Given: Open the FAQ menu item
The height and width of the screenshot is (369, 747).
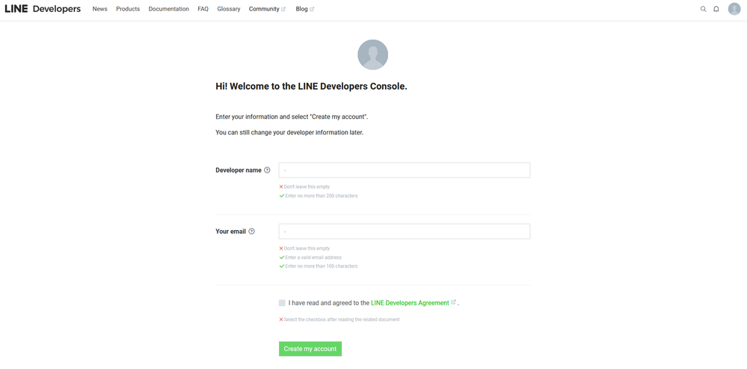Looking at the screenshot, I should (x=203, y=9).
